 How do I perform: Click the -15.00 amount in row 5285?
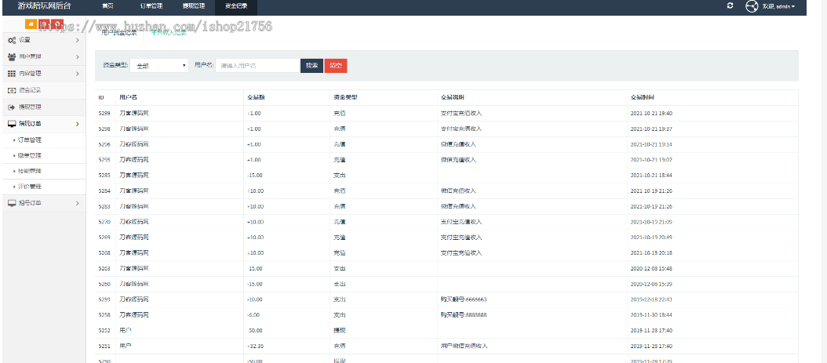point(255,176)
